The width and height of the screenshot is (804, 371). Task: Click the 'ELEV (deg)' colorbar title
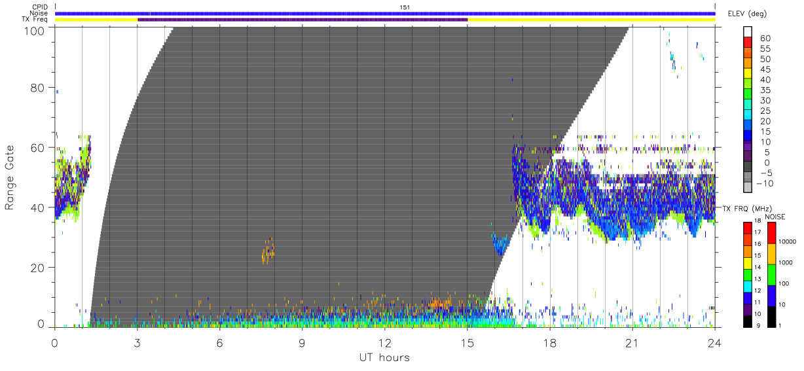748,14
